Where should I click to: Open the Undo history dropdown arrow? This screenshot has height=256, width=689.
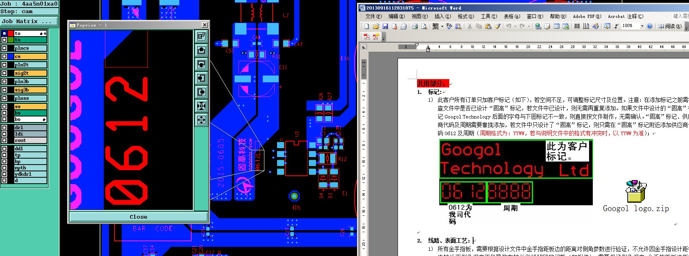[x=515, y=26]
